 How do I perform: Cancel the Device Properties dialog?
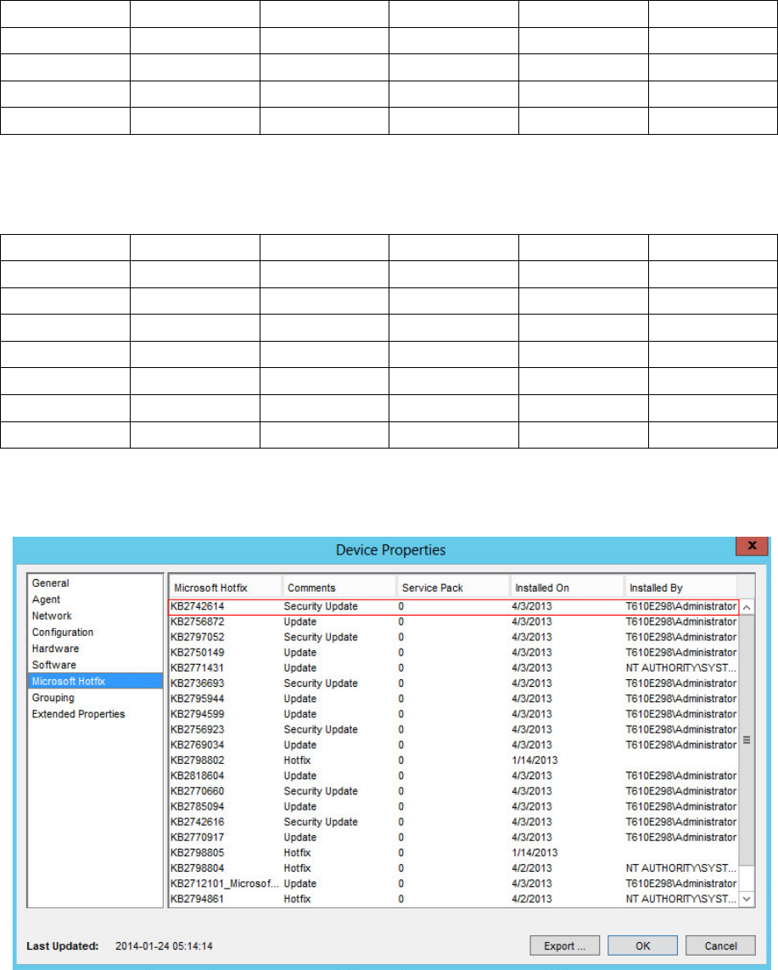(720, 945)
